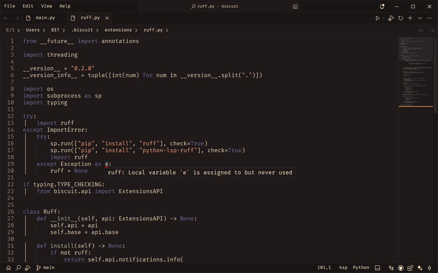Switch git branch named main
This screenshot has width=438, height=273.
49,268
